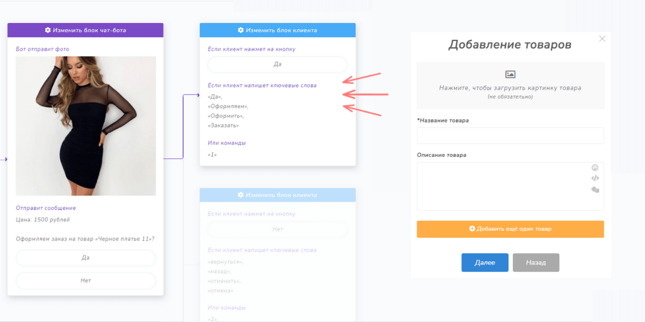Select the Нет answer in the bot block
Screen dimensions: 645x322
[85, 281]
